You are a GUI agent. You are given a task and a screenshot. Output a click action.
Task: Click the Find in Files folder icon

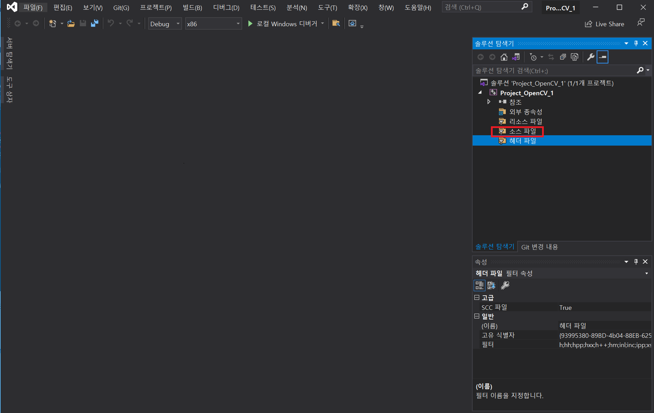point(336,23)
